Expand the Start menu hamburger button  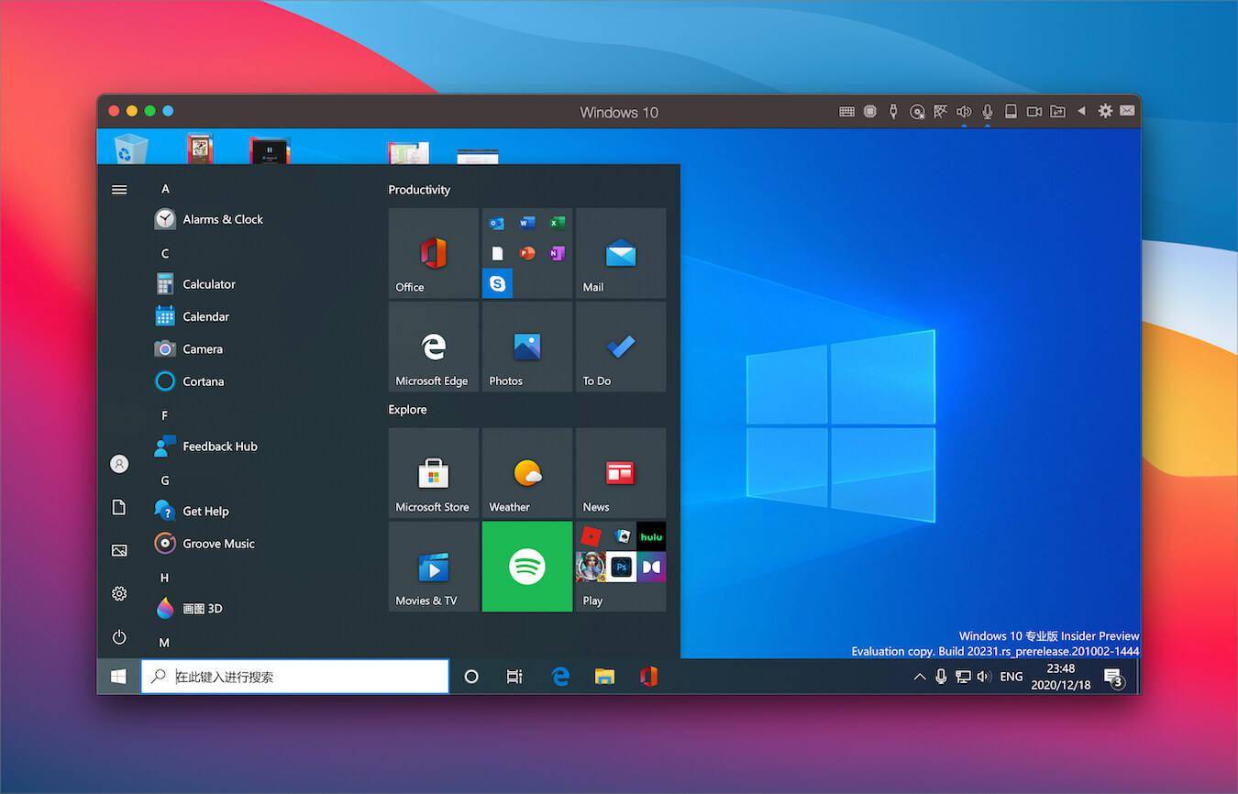(119, 190)
